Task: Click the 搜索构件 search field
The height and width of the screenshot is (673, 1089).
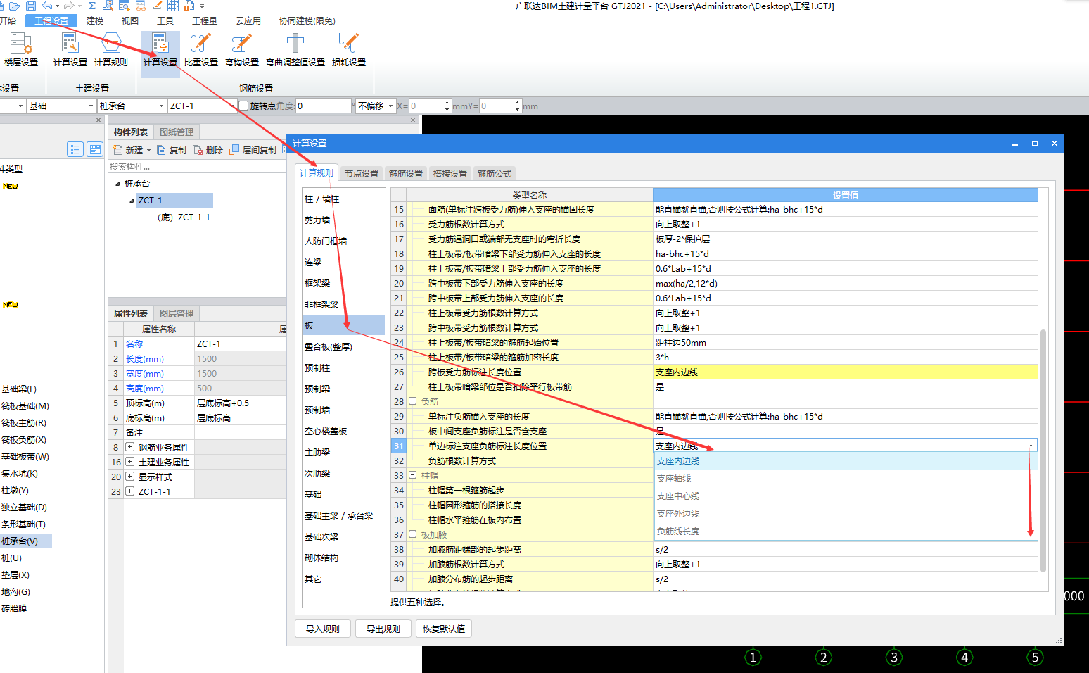Action: (x=196, y=167)
